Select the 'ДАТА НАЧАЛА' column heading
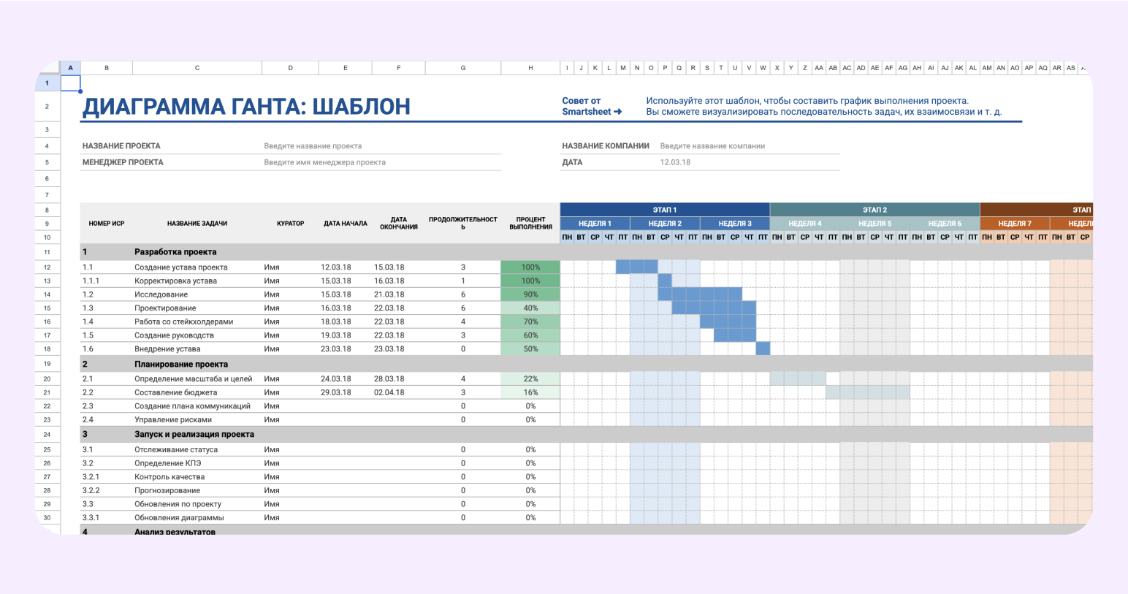Image resolution: width=1128 pixels, height=594 pixels. point(346,224)
